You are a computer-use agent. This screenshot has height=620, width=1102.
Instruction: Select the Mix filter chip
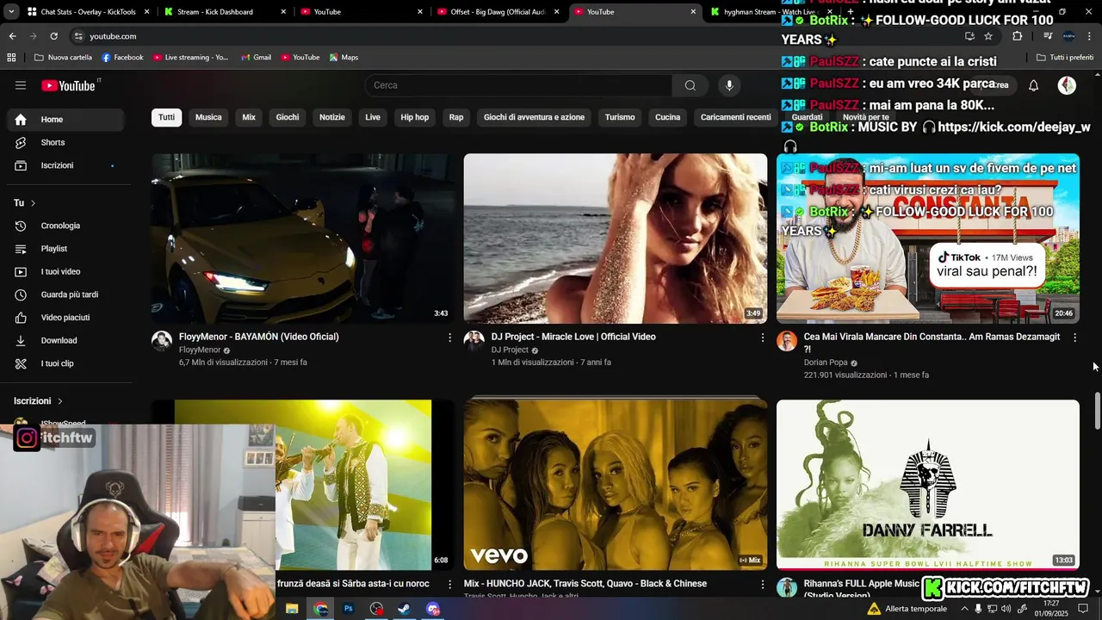(249, 117)
